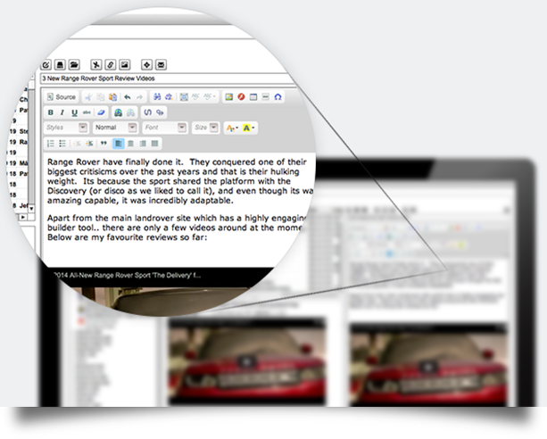Toggle the bulleted list

click(62, 144)
